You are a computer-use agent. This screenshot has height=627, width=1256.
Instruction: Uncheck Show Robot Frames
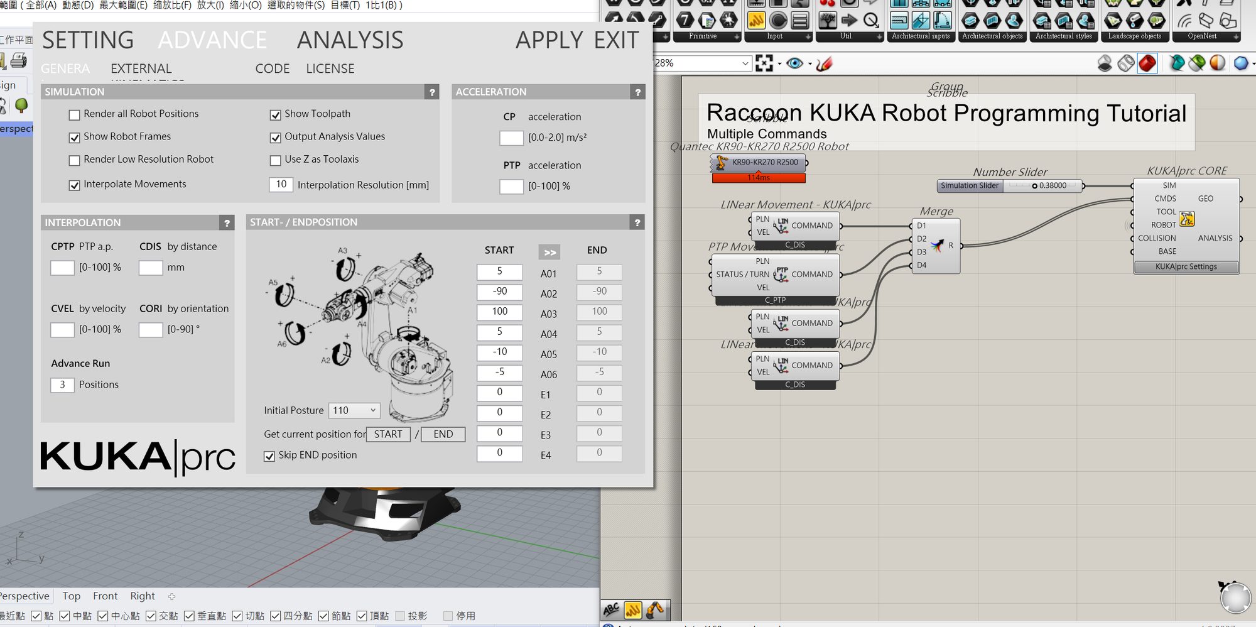click(74, 138)
